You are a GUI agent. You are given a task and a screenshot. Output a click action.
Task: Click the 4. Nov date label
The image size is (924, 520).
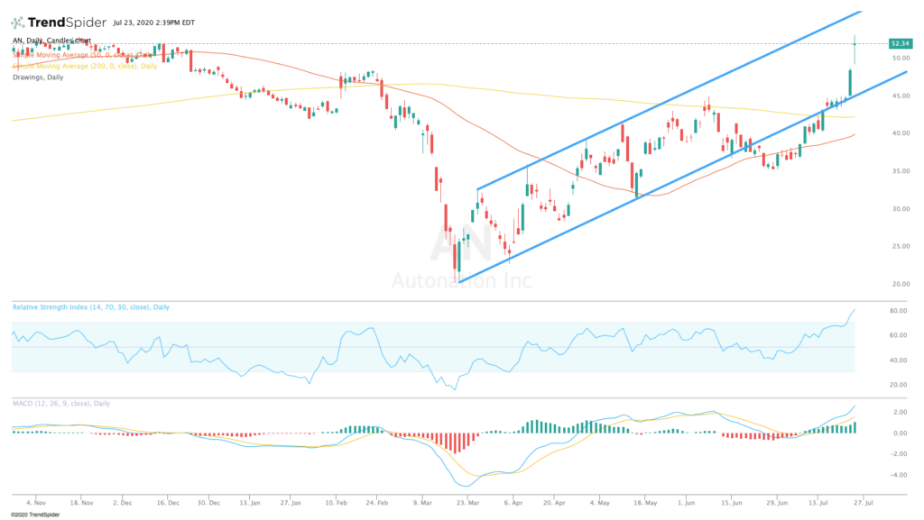pos(36,503)
